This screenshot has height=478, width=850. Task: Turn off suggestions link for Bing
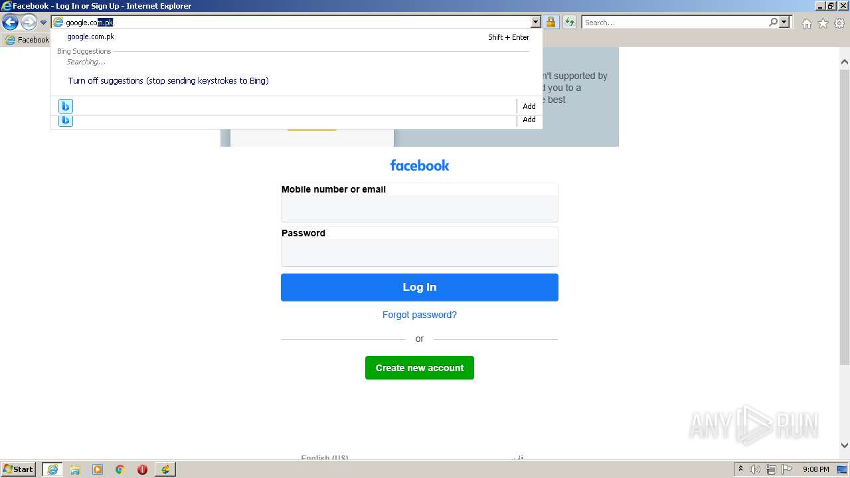click(168, 81)
